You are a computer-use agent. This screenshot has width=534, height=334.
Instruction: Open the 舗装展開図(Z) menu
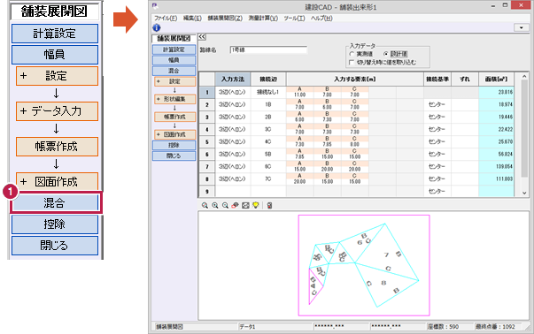click(x=225, y=19)
